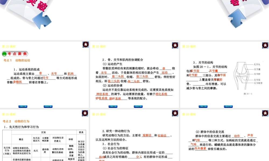Click the heading 2. 骨、关节和肌肉的协调配合

coord(123,60)
